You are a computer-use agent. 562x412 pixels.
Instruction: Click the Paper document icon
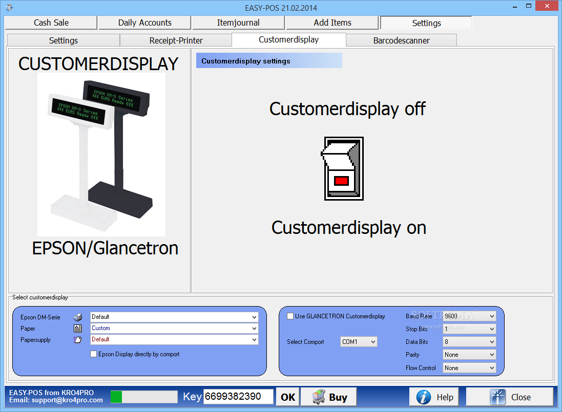78,328
